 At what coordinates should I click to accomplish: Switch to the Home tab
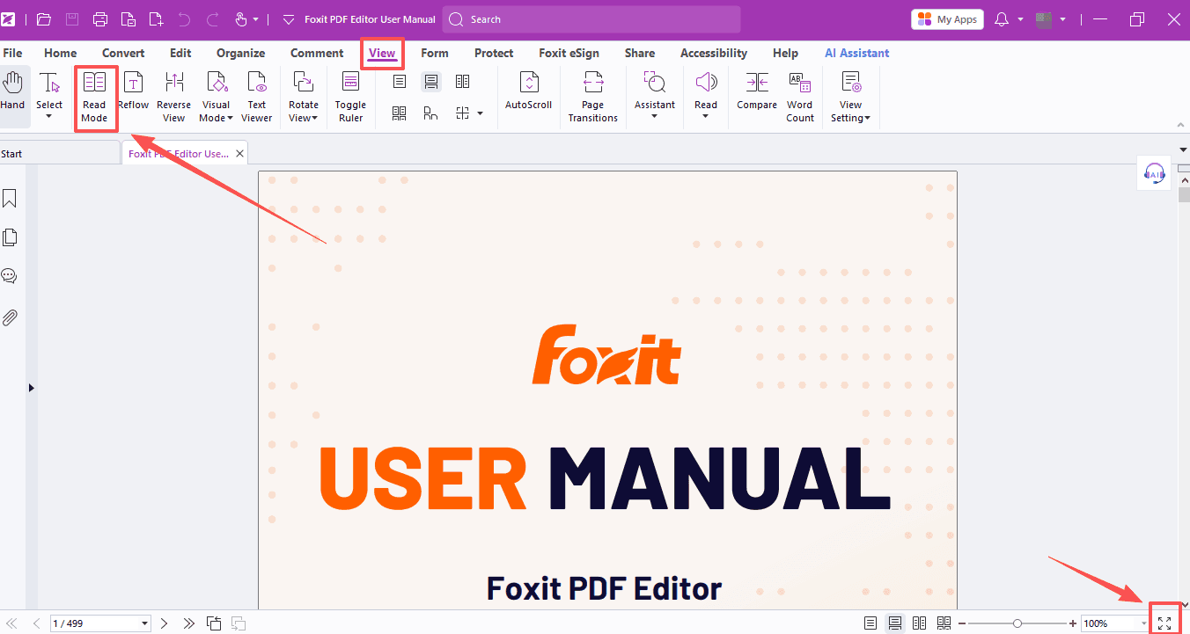coord(60,53)
